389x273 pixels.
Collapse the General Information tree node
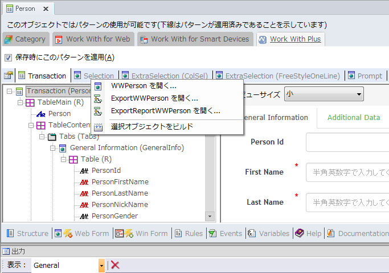[52, 148]
